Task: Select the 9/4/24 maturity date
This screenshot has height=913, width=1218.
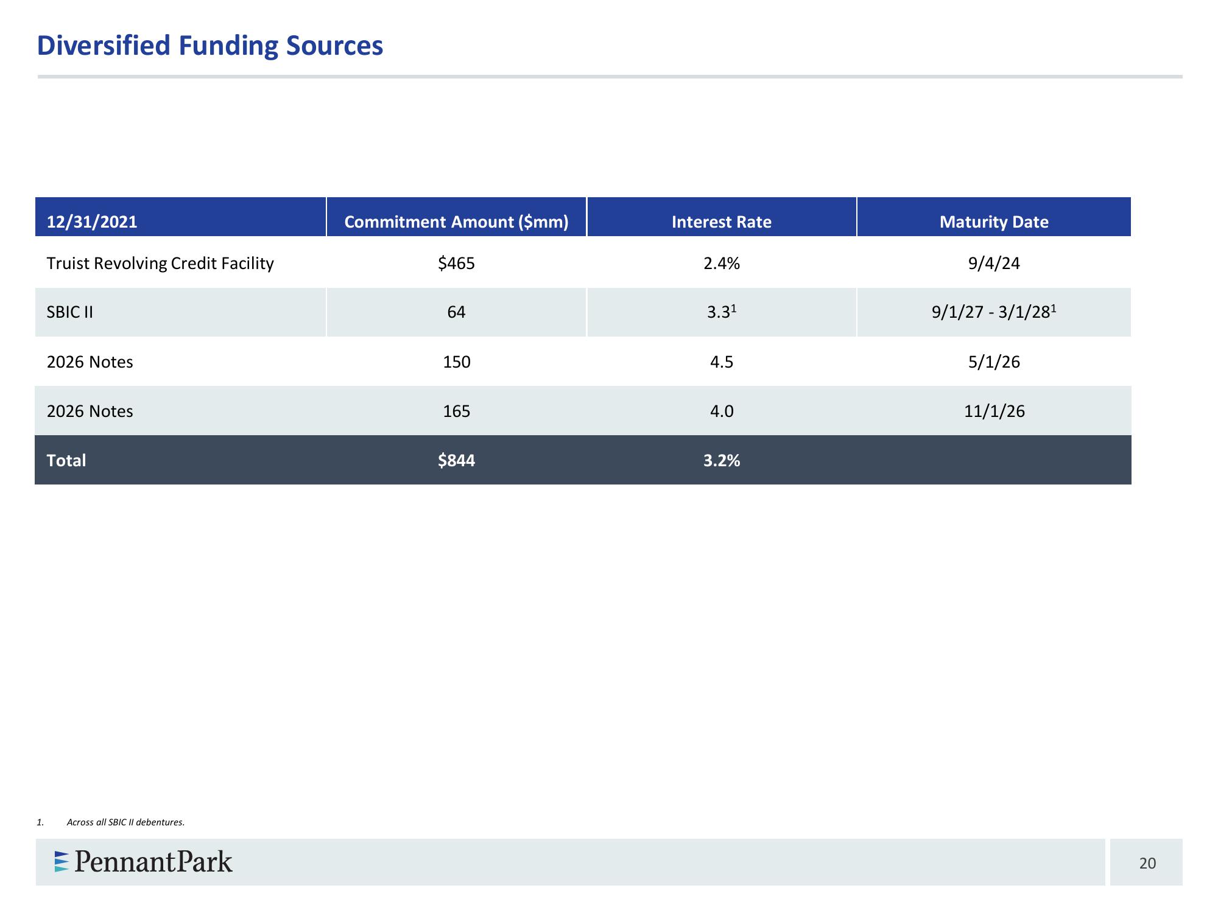Action: (994, 264)
